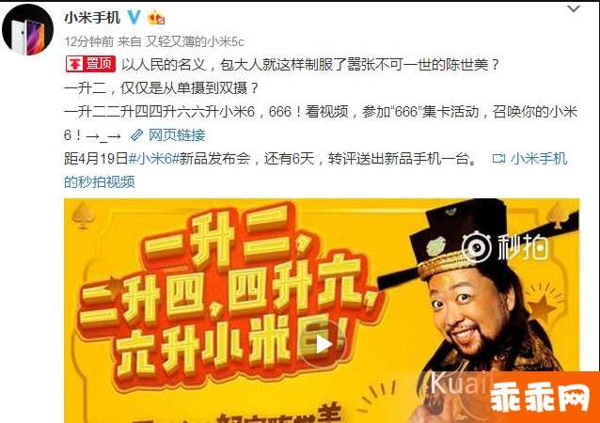Open the #小米6# hashtag topic
The height and width of the screenshot is (423, 600).
point(154,158)
